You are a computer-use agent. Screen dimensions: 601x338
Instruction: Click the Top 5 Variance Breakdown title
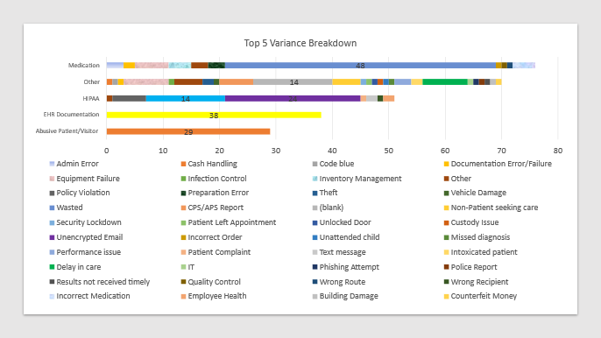[300, 43]
